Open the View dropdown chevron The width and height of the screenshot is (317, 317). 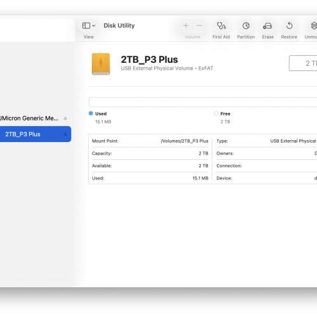click(x=94, y=26)
